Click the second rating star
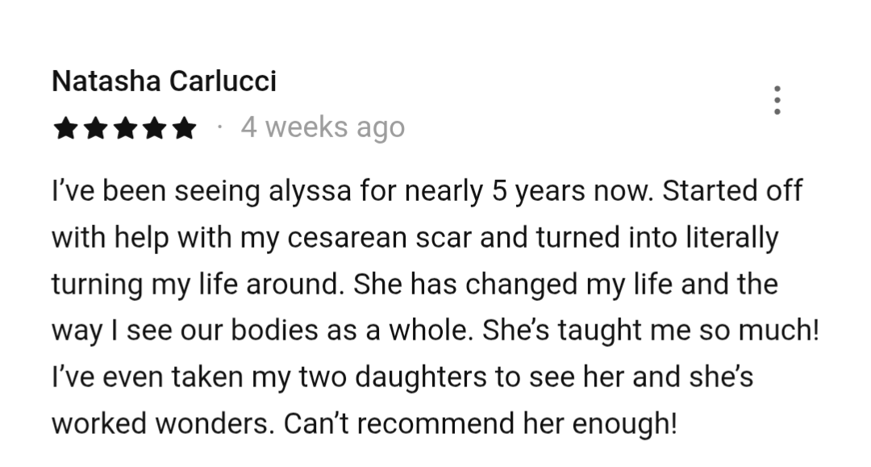 pos(95,127)
